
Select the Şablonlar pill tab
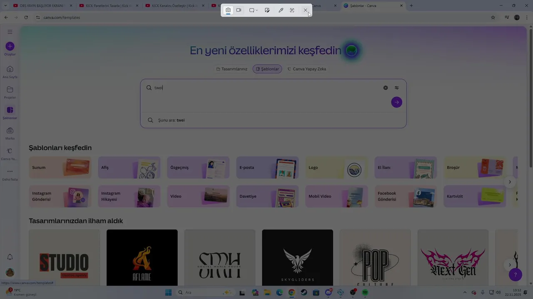tap(267, 69)
